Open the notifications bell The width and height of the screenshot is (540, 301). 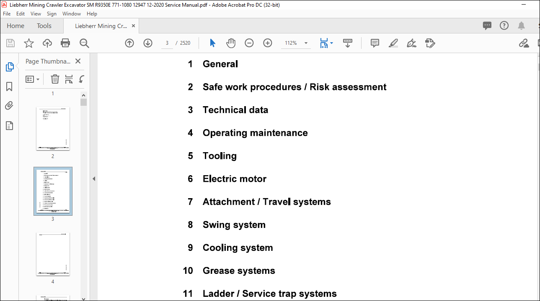pyautogui.click(x=521, y=26)
